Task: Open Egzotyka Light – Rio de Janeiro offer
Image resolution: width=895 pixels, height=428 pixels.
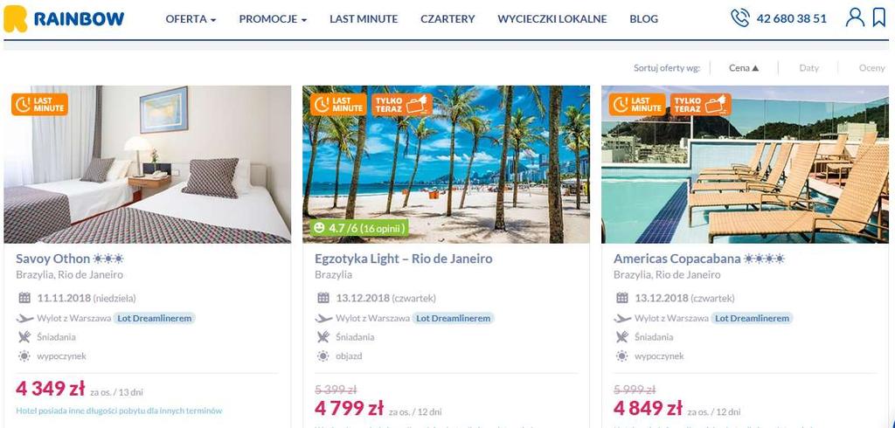Action: point(404,259)
